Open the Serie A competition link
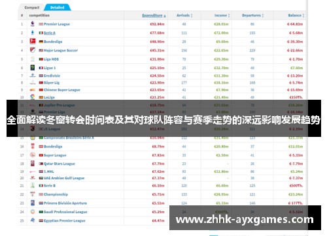Image resolution: width=327 pixels, height=236 pixels. 50,33
